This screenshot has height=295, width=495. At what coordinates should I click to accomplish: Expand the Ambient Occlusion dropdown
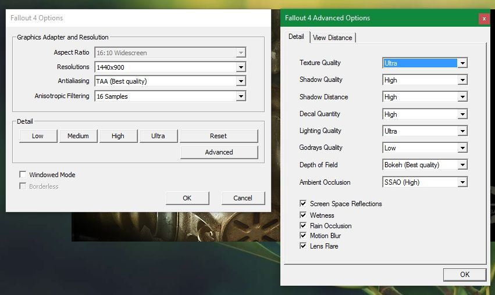[425, 182]
